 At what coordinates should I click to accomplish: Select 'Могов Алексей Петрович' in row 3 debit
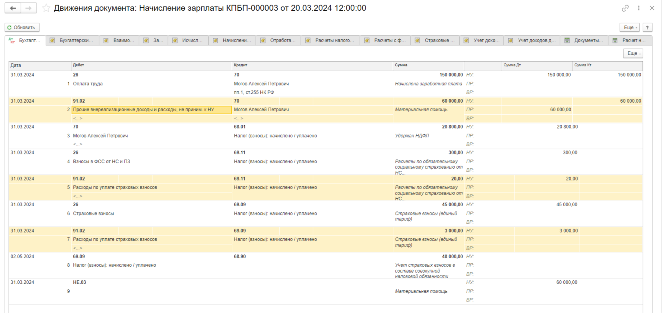pos(100,136)
